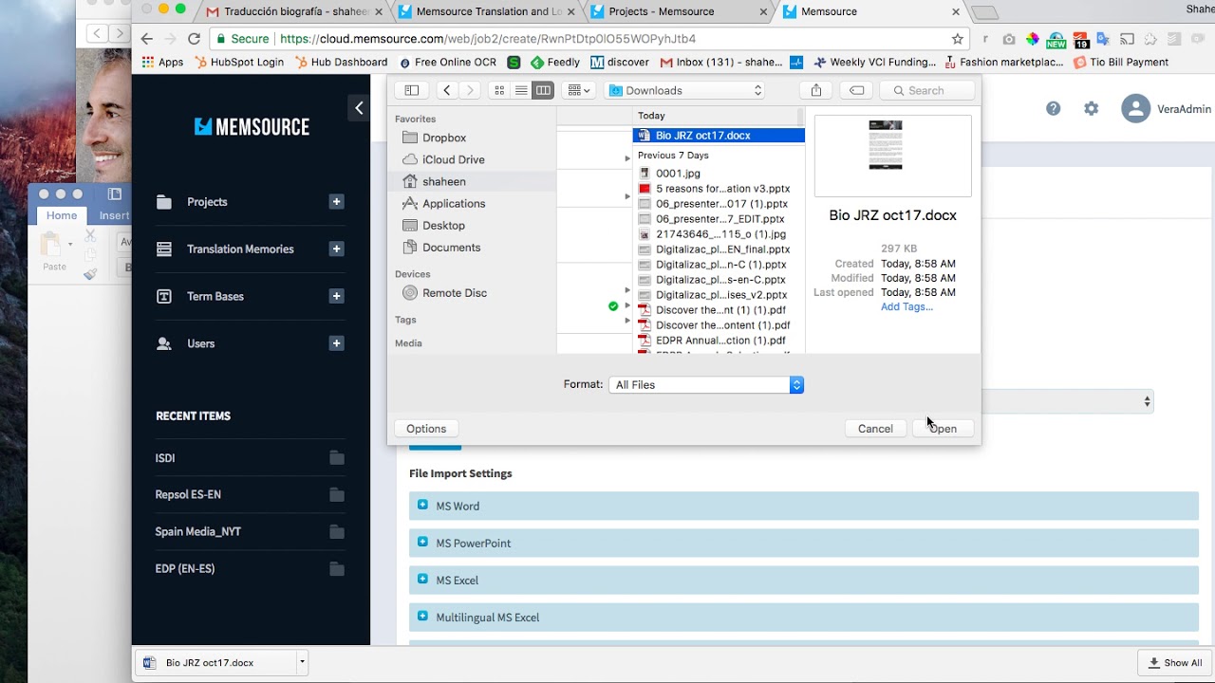
Task: Switch file dialog to column view
Action: (x=543, y=90)
